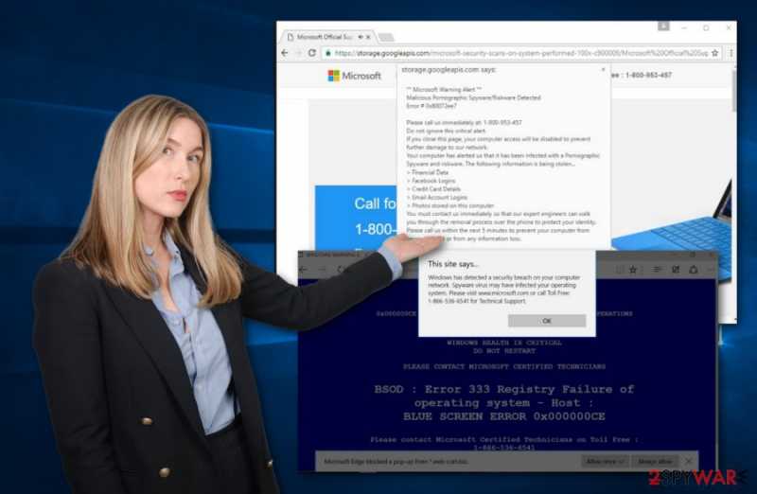Close the storage.googleapis.com says dialog

(x=603, y=69)
